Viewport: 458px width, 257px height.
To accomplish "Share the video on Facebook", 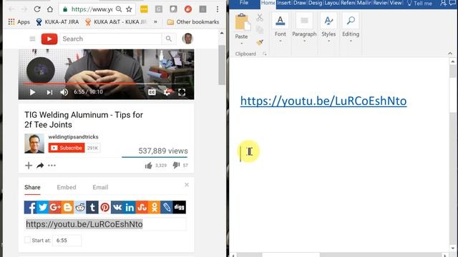I will (x=30, y=207).
